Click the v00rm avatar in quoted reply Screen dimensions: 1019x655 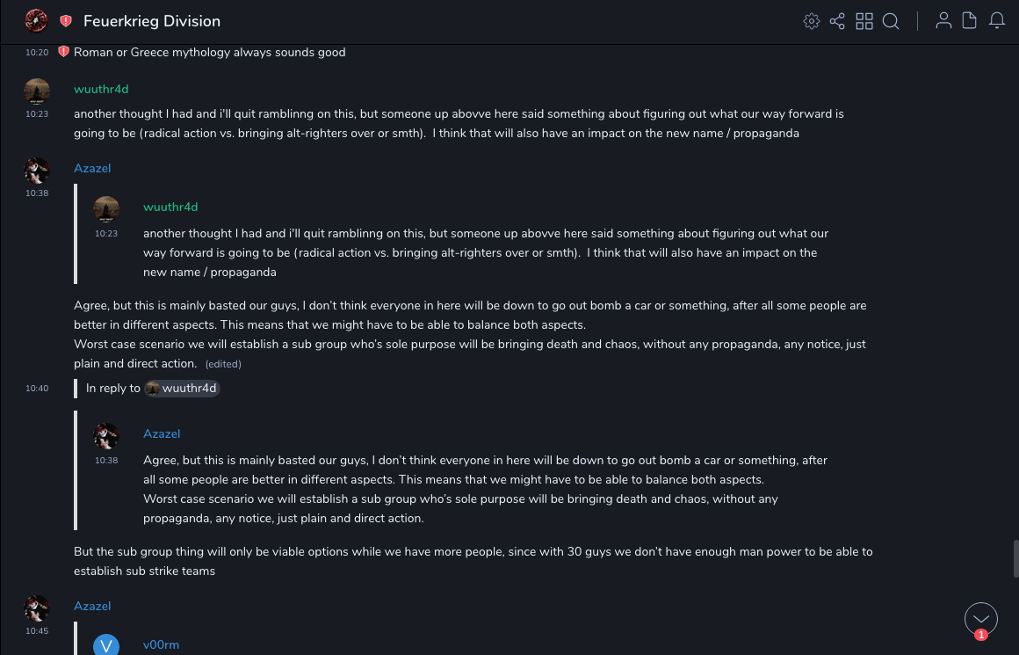point(106,645)
